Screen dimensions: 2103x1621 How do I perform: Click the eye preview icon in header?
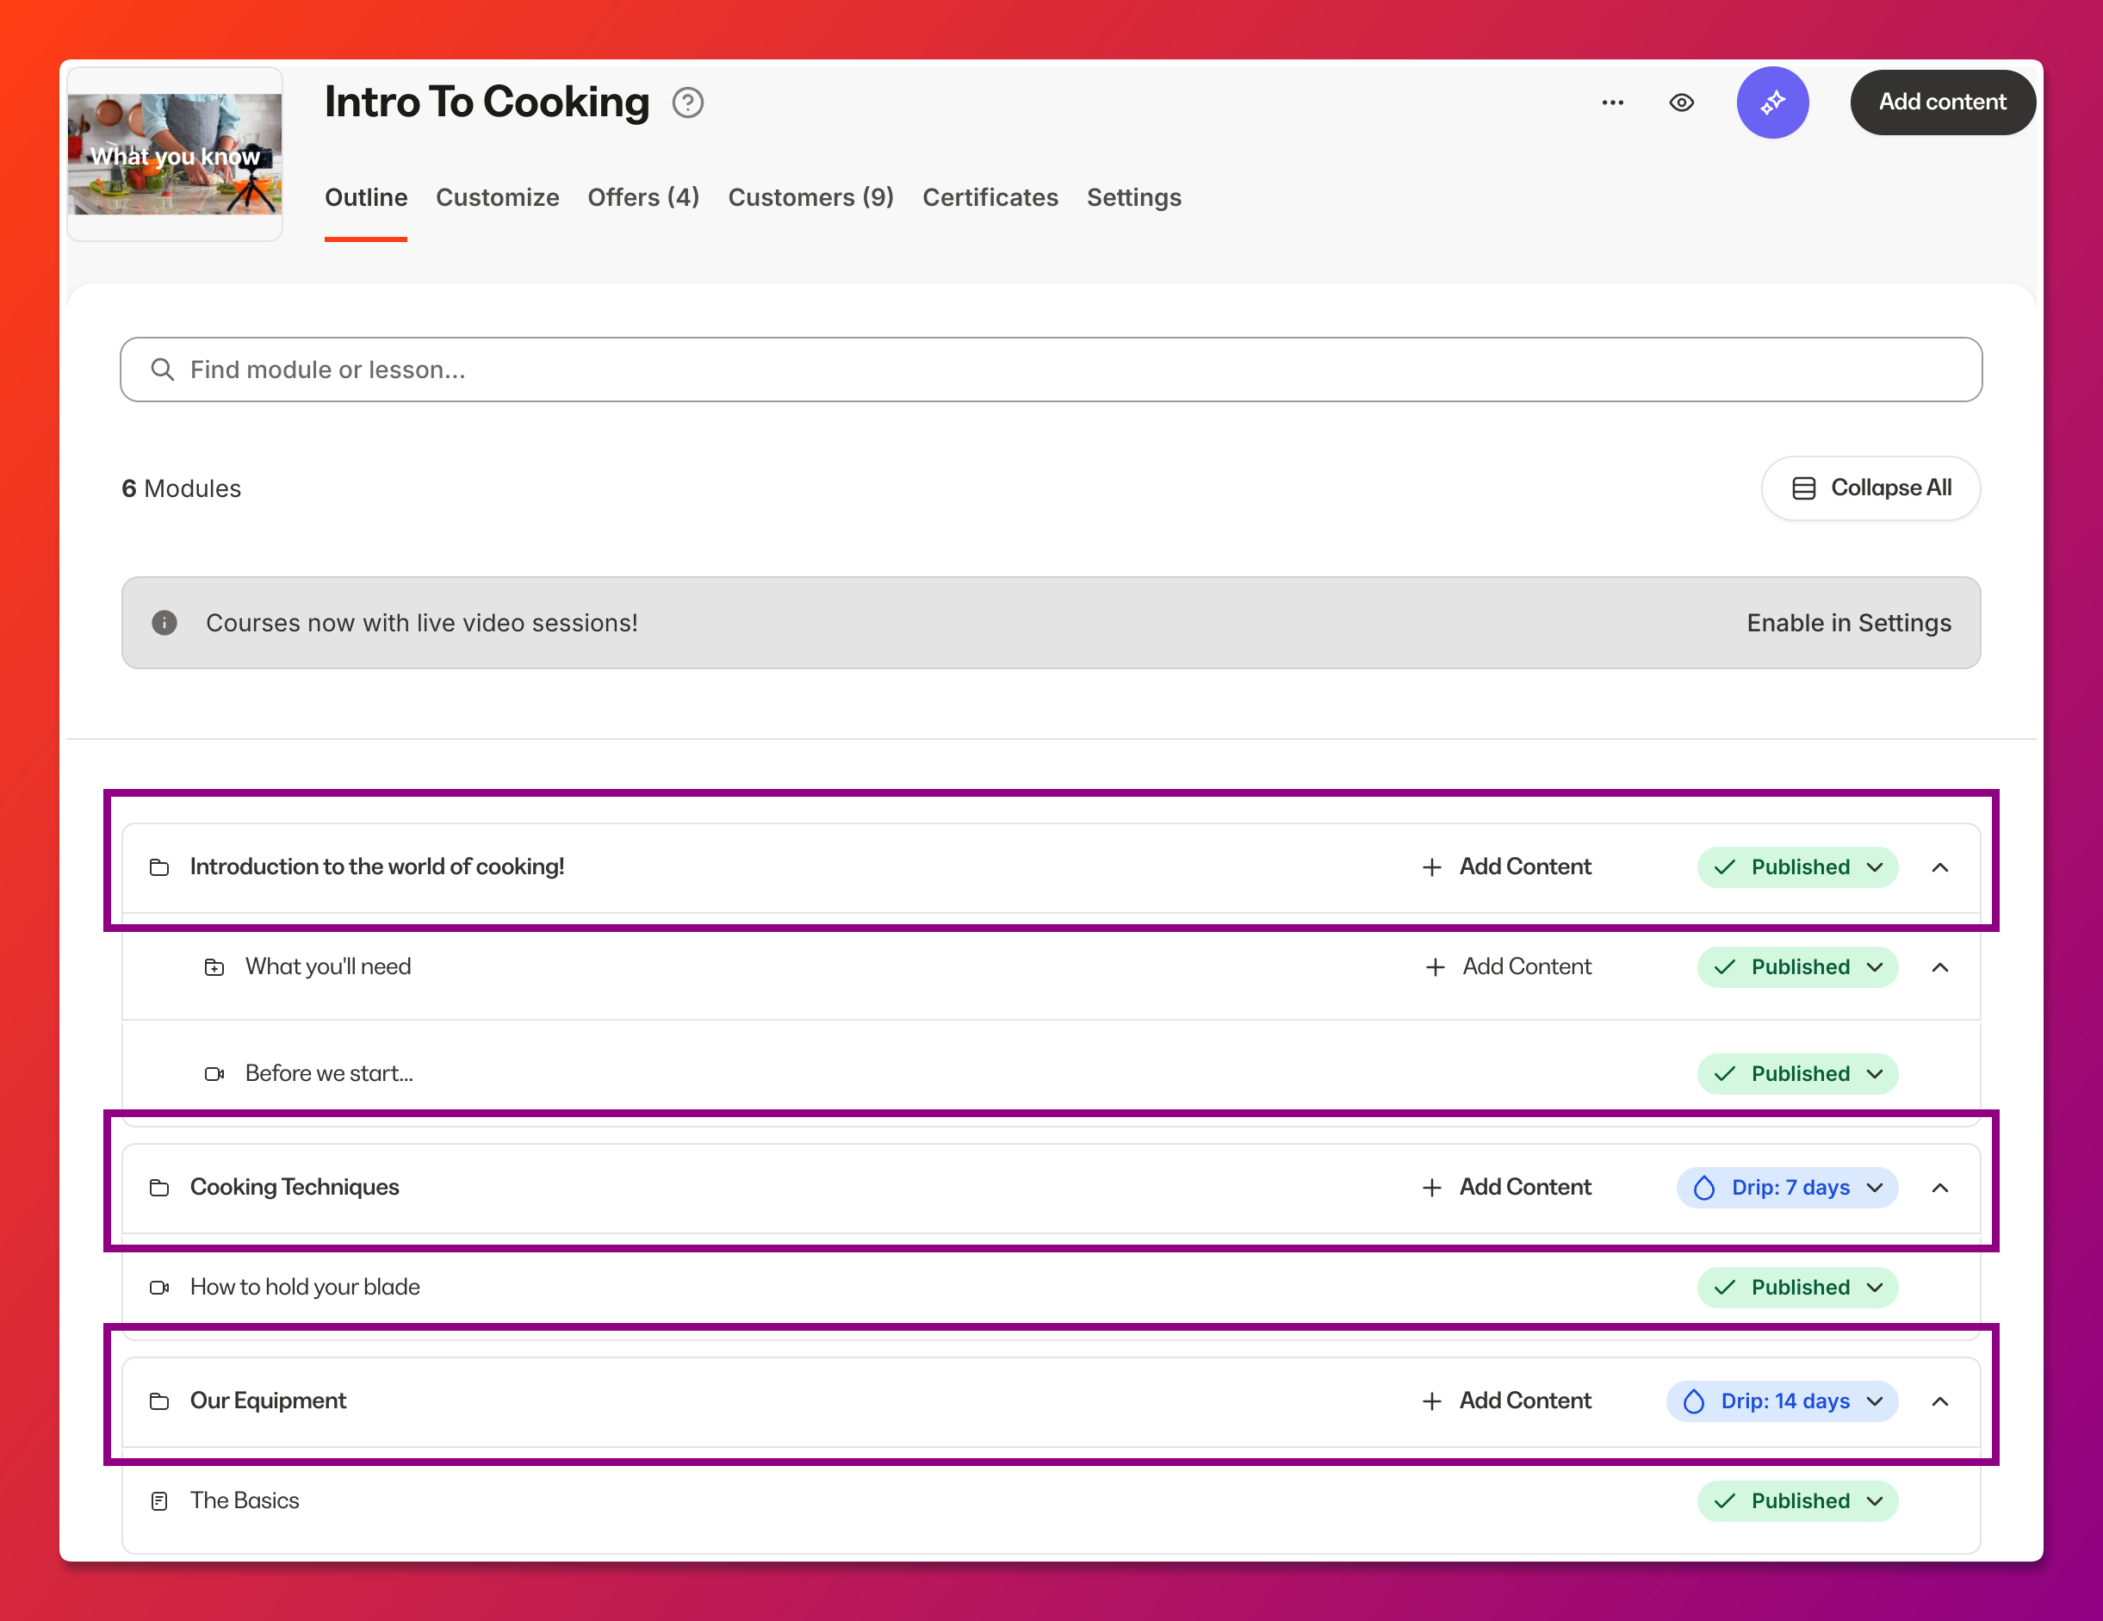(1681, 102)
